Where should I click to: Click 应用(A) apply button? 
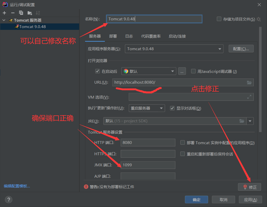coord(250,200)
